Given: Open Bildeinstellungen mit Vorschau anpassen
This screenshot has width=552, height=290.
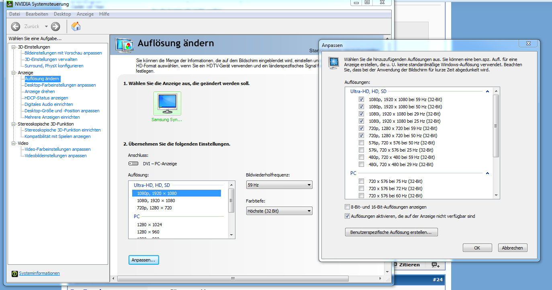Looking at the screenshot, I should coord(63,53).
